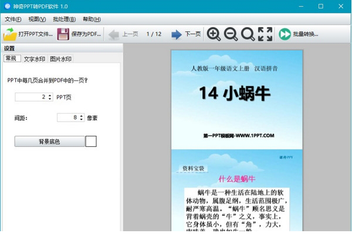Zoom in with the plus magnifier icon

214,34
